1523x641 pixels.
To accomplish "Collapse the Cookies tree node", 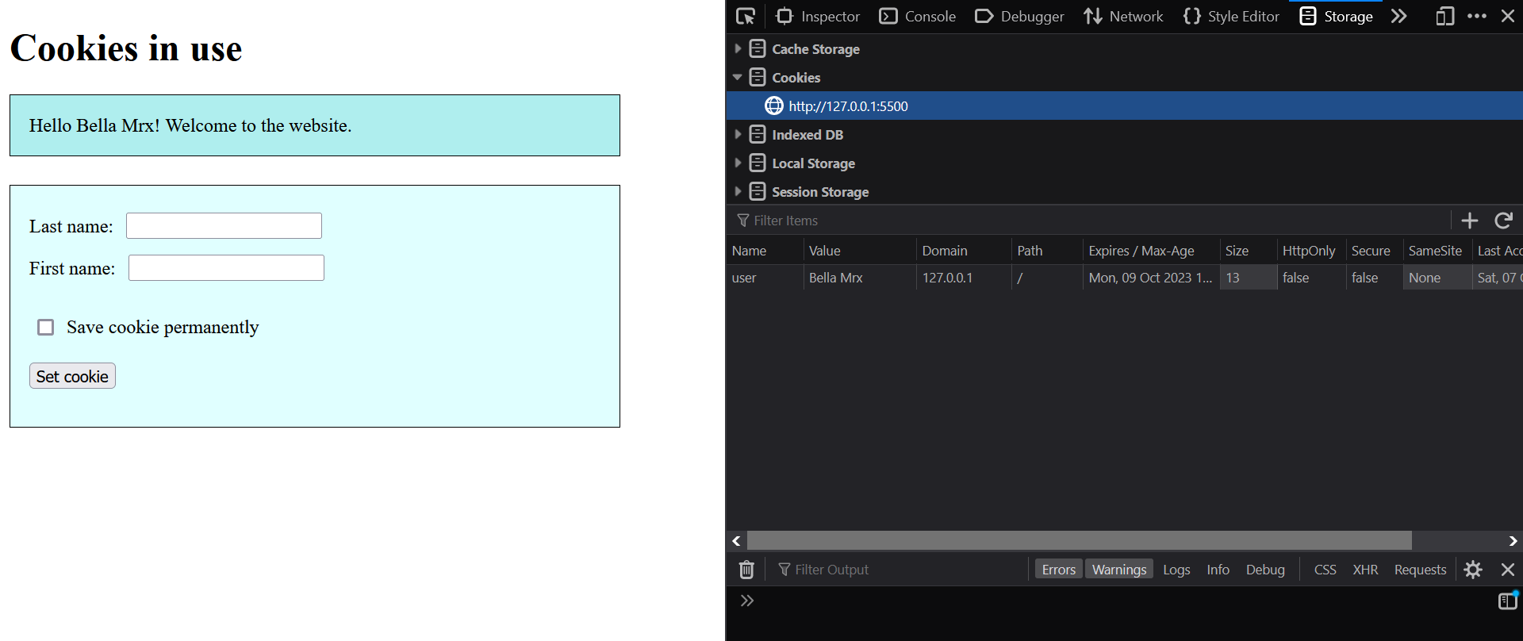I will point(738,78).
